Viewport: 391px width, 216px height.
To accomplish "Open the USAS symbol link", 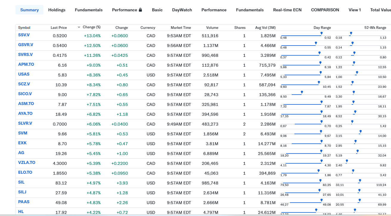I will pos(24,74).
